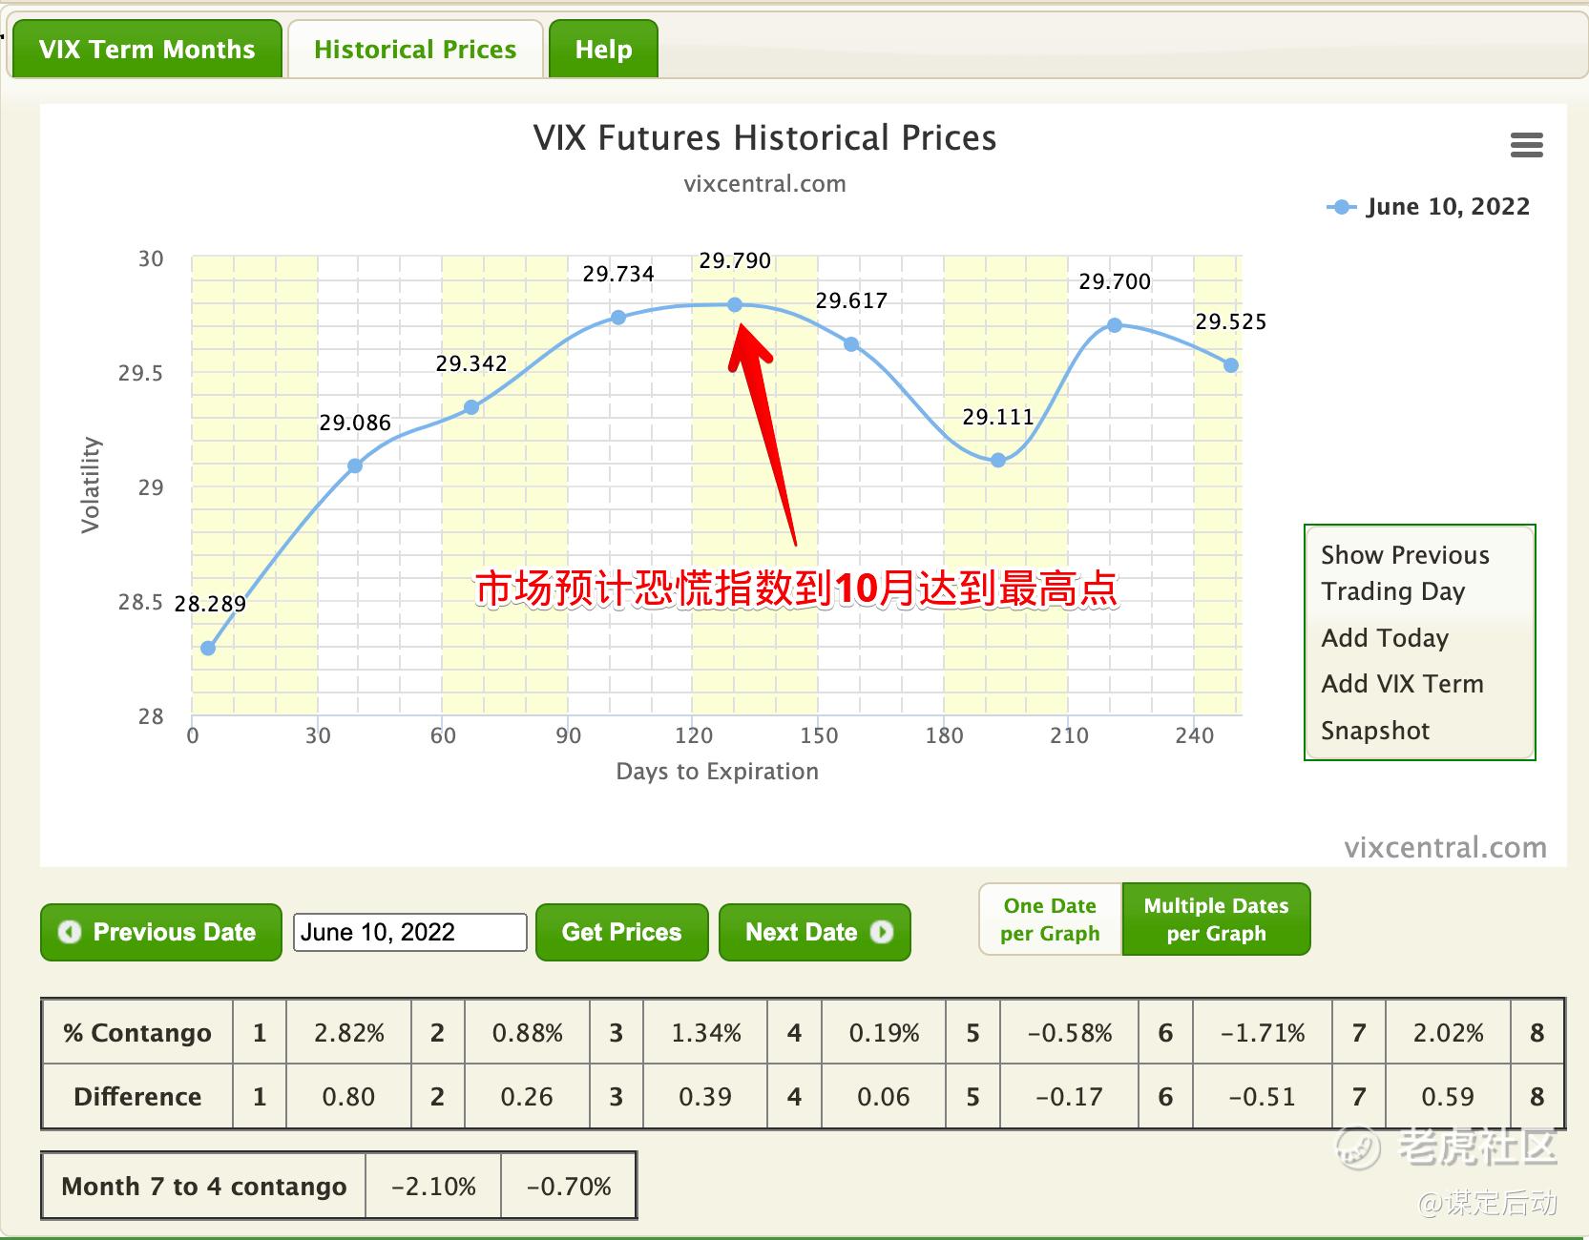The image size is (1589, 1240).
Task: Click the -2.10% month 7 to 4 value
Action: 433,1187
